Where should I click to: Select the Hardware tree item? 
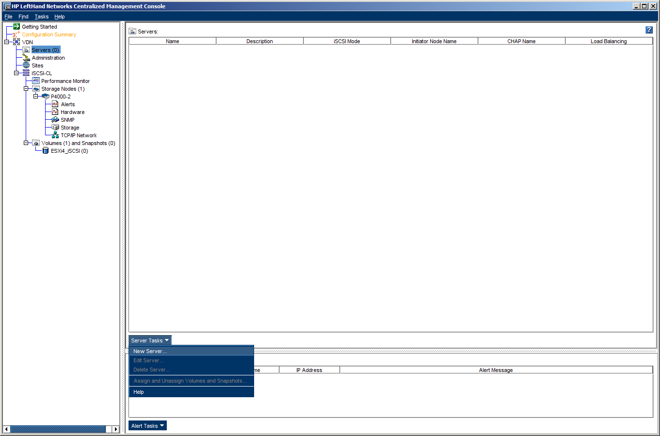pos(72,112)
